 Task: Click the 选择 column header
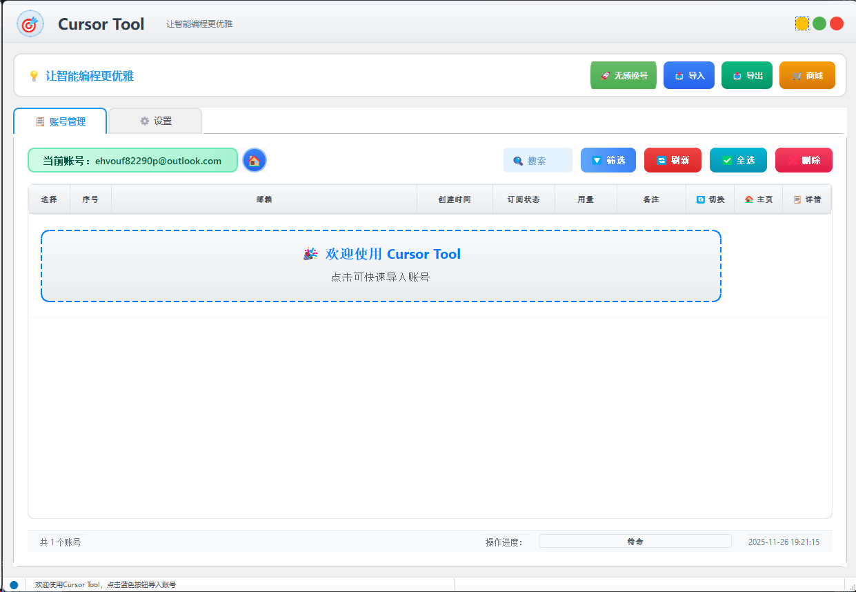49,199
